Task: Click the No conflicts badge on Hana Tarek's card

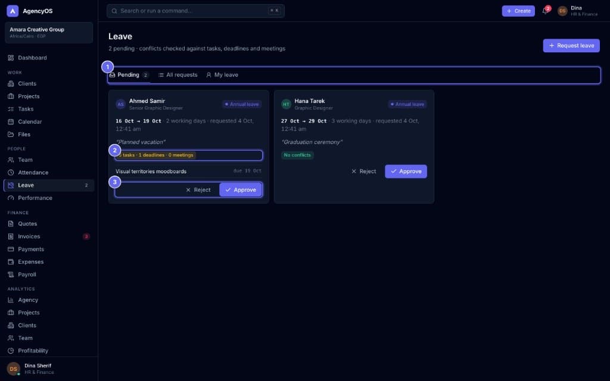Action: click(297, 155)
